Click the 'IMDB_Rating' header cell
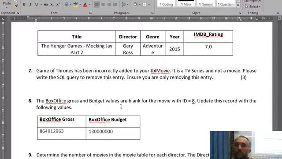 coord(208,37)
